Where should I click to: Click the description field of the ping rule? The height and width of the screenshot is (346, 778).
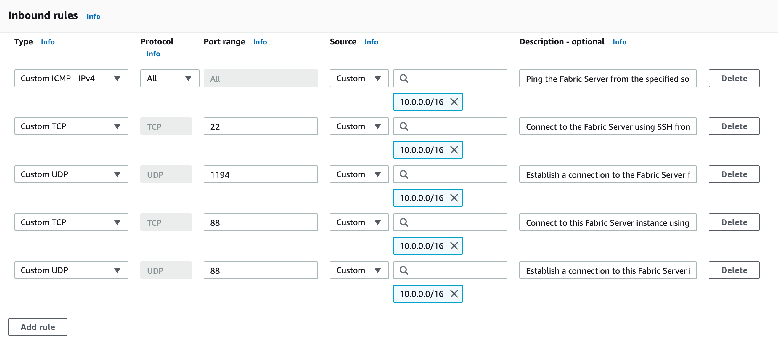tap(607, 78)
